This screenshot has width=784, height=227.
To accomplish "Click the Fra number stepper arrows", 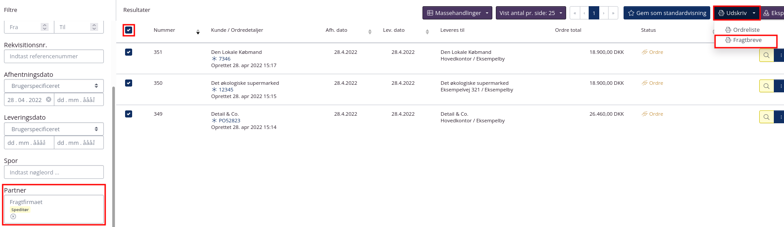I will pyautogui.click(x=45, y=27).
